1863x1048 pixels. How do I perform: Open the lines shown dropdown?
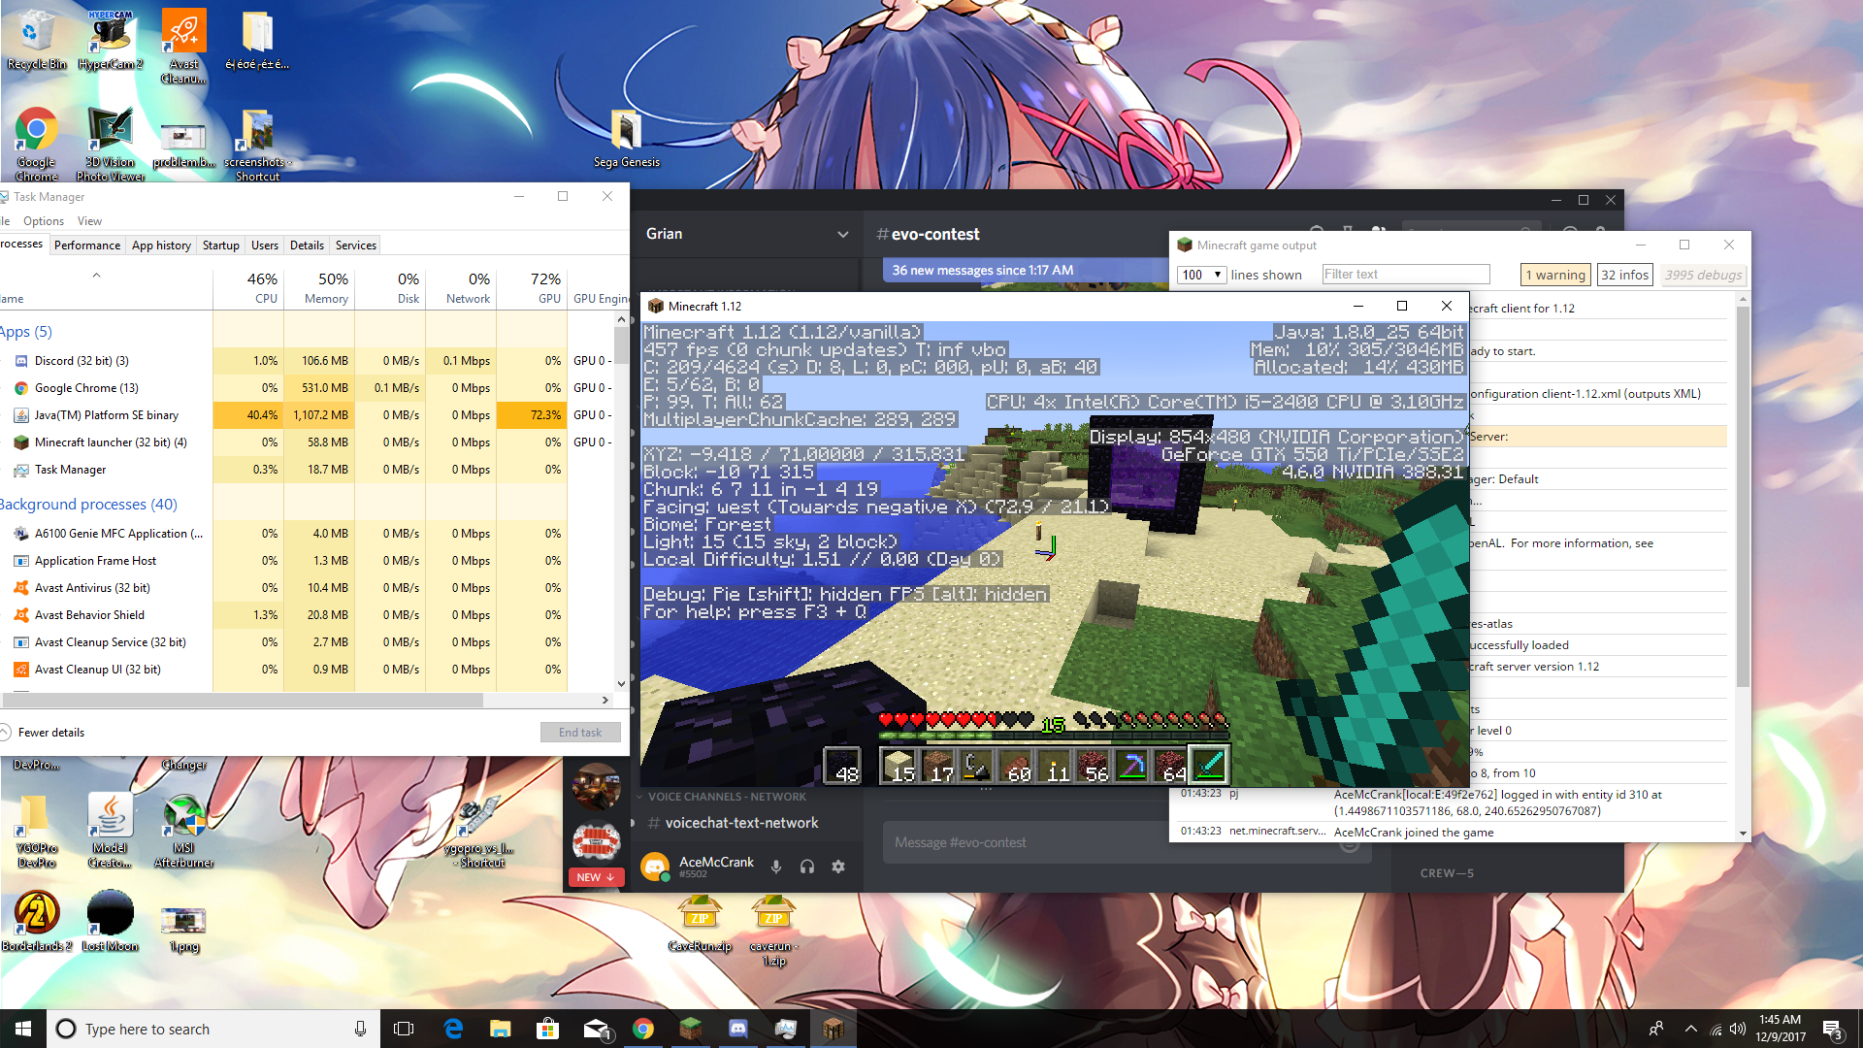pyautogui.click(x=1201, y=275)
